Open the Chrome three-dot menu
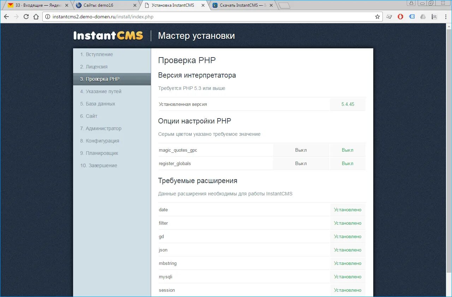452x297 pixels. click(x=446, y=17)
